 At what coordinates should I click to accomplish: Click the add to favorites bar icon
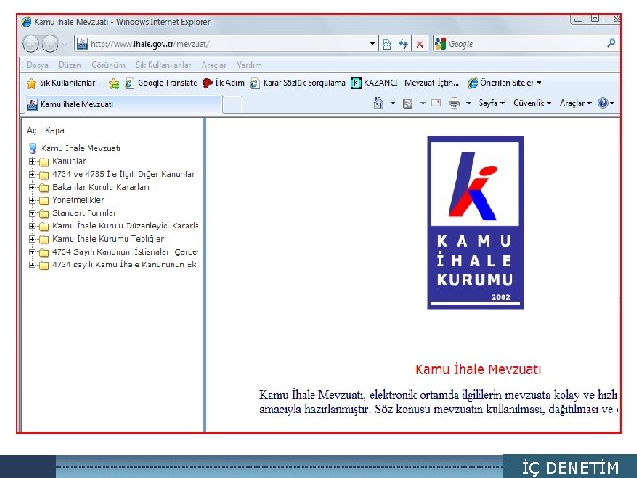click(114, 83)
